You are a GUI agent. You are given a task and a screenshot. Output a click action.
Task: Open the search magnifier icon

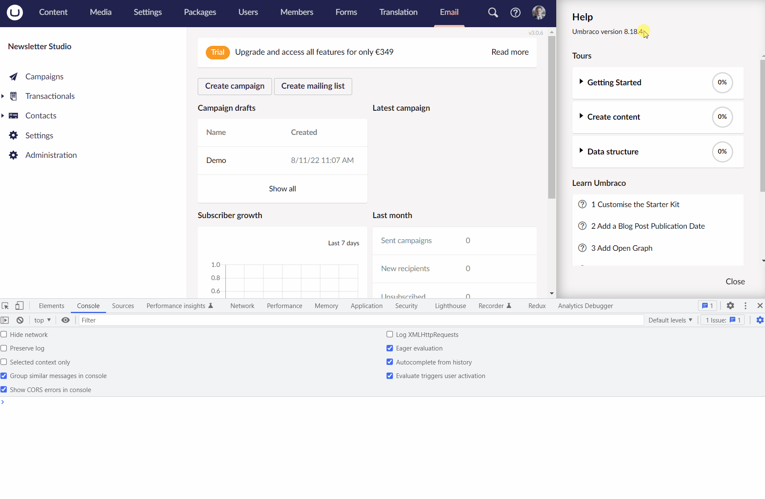[x=493, y=12]
